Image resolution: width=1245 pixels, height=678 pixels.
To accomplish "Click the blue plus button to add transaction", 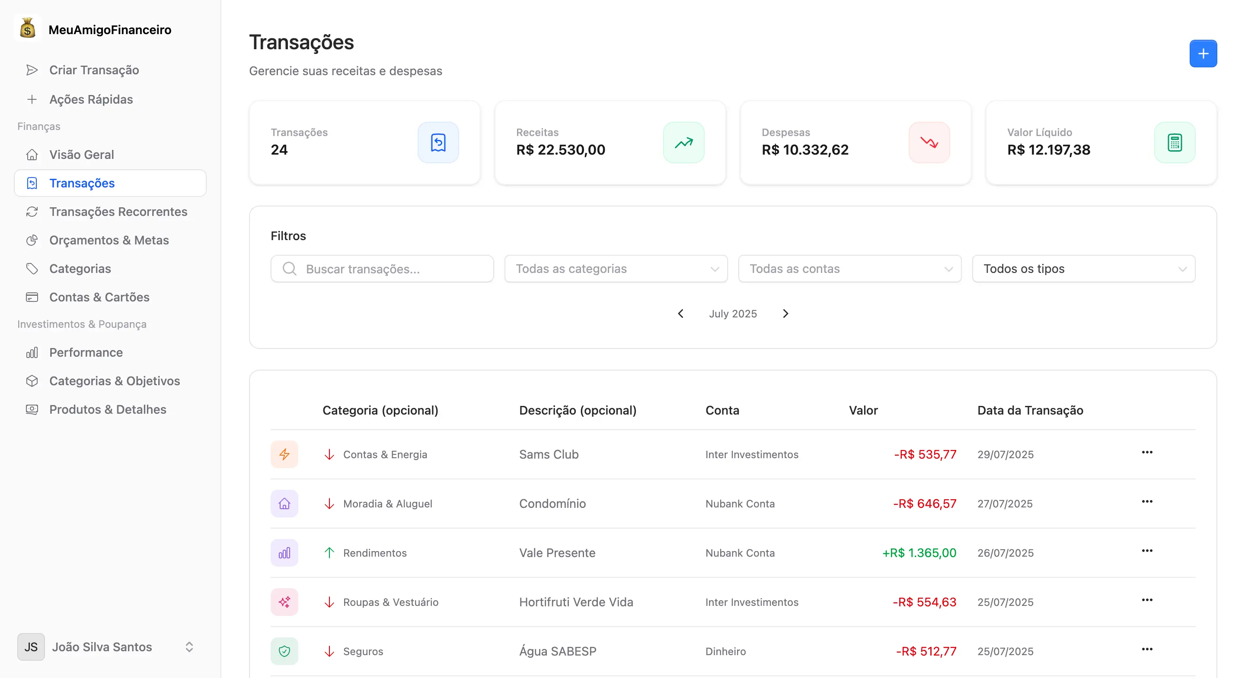I will click(1203, 54).
